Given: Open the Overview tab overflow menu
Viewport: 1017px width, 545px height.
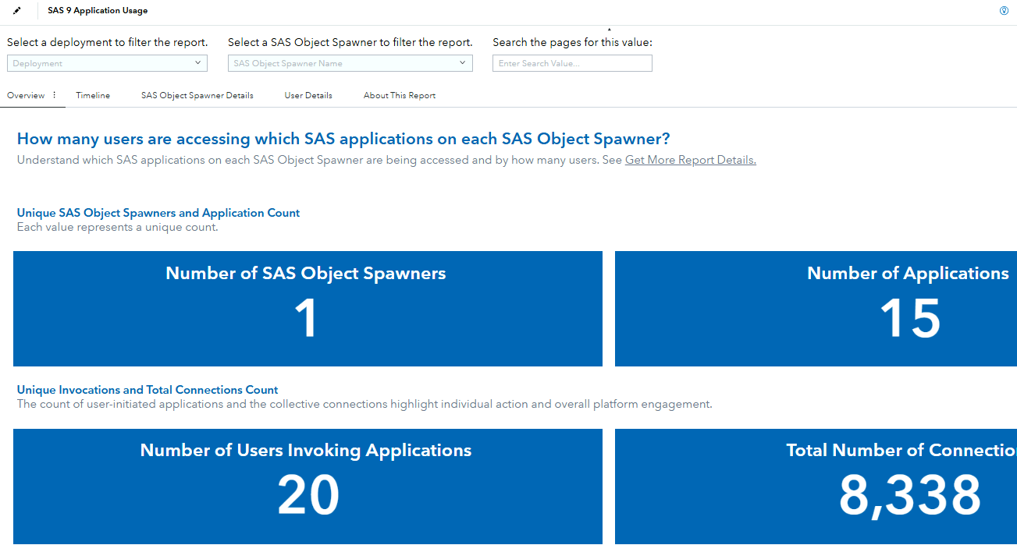Looking at the screenshot, I should click(x=54, y=94).
